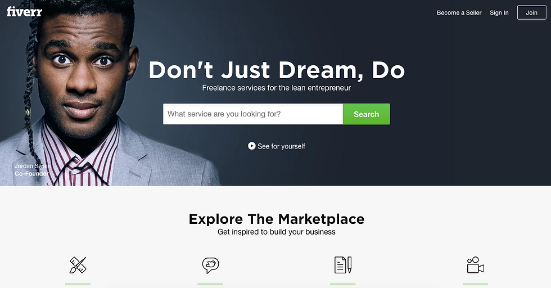The width and height of the screenshot is (551, 288).
Task: Click the Join button
Action: pos(531,13)
